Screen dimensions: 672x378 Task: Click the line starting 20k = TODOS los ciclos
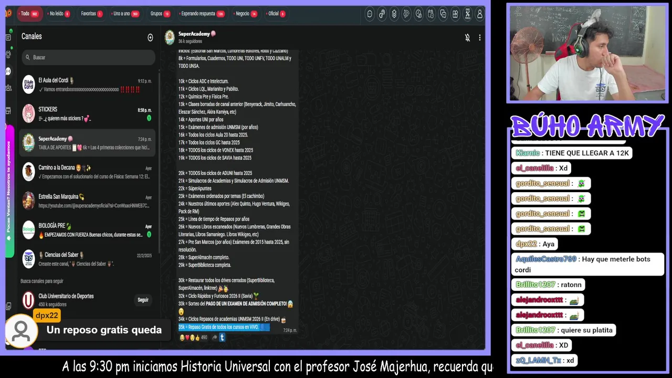[x=215, y=173]
